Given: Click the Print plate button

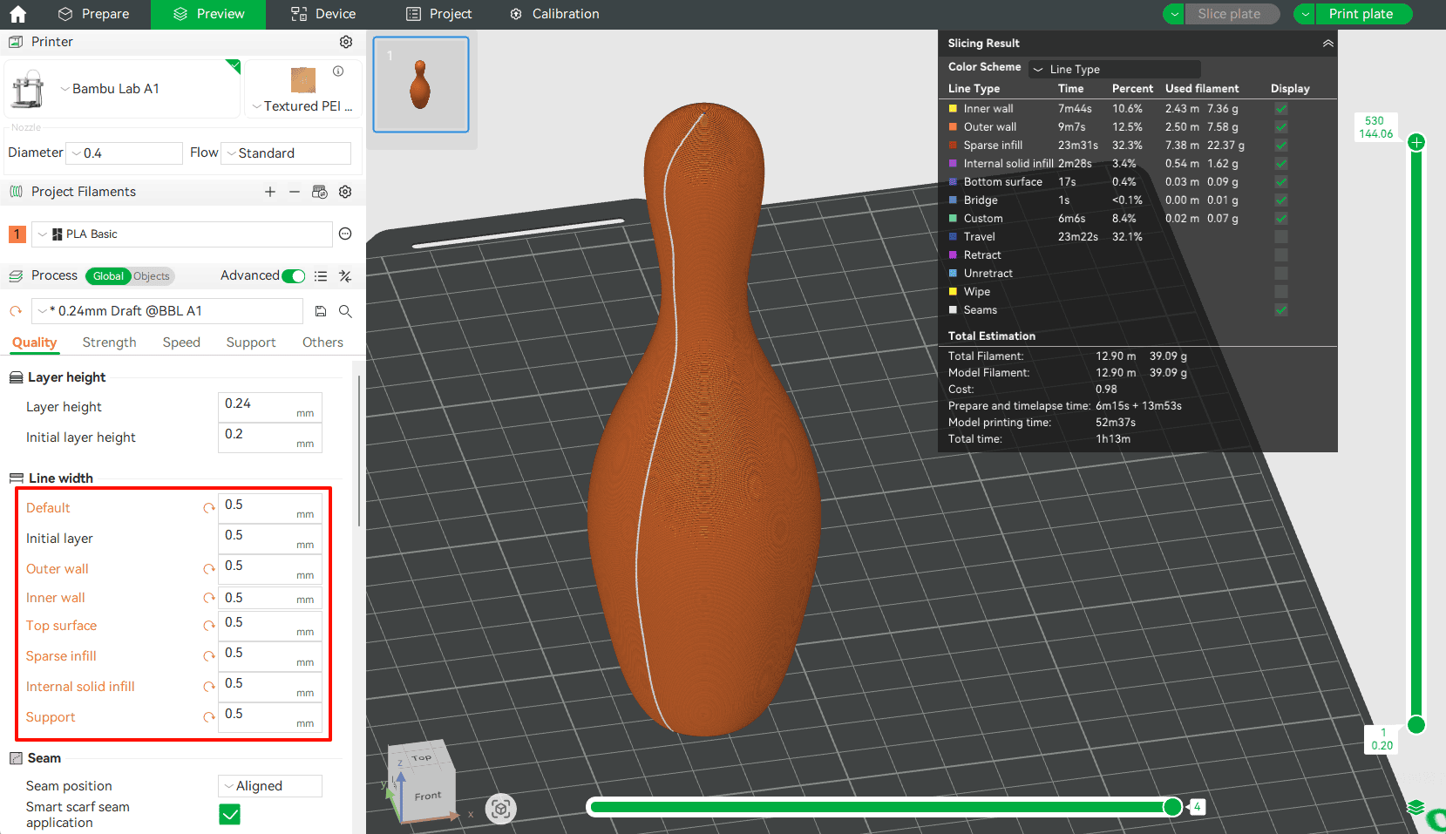Looking at the screenshot, I should [1361, 14].
